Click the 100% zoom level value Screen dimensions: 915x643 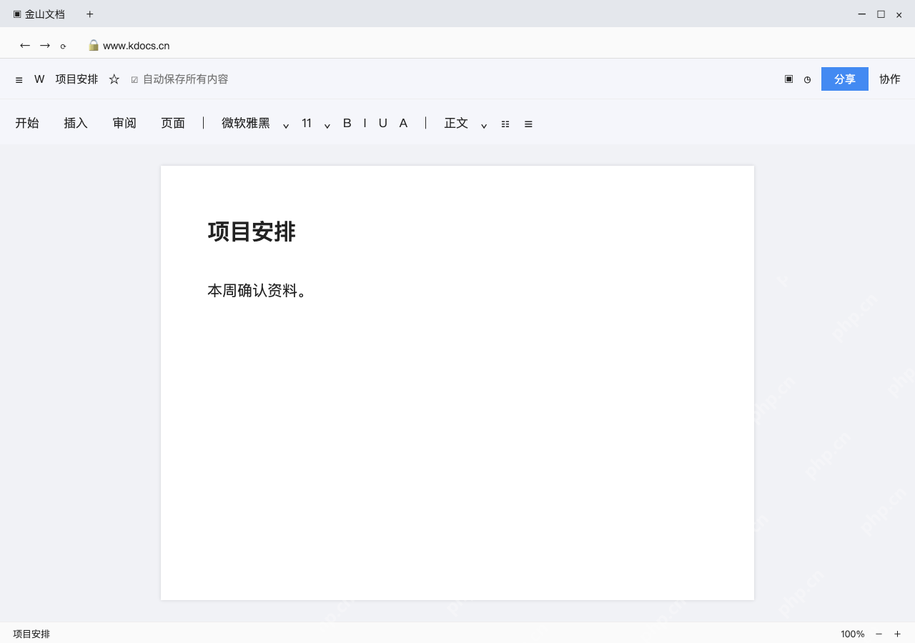(852, 634)
